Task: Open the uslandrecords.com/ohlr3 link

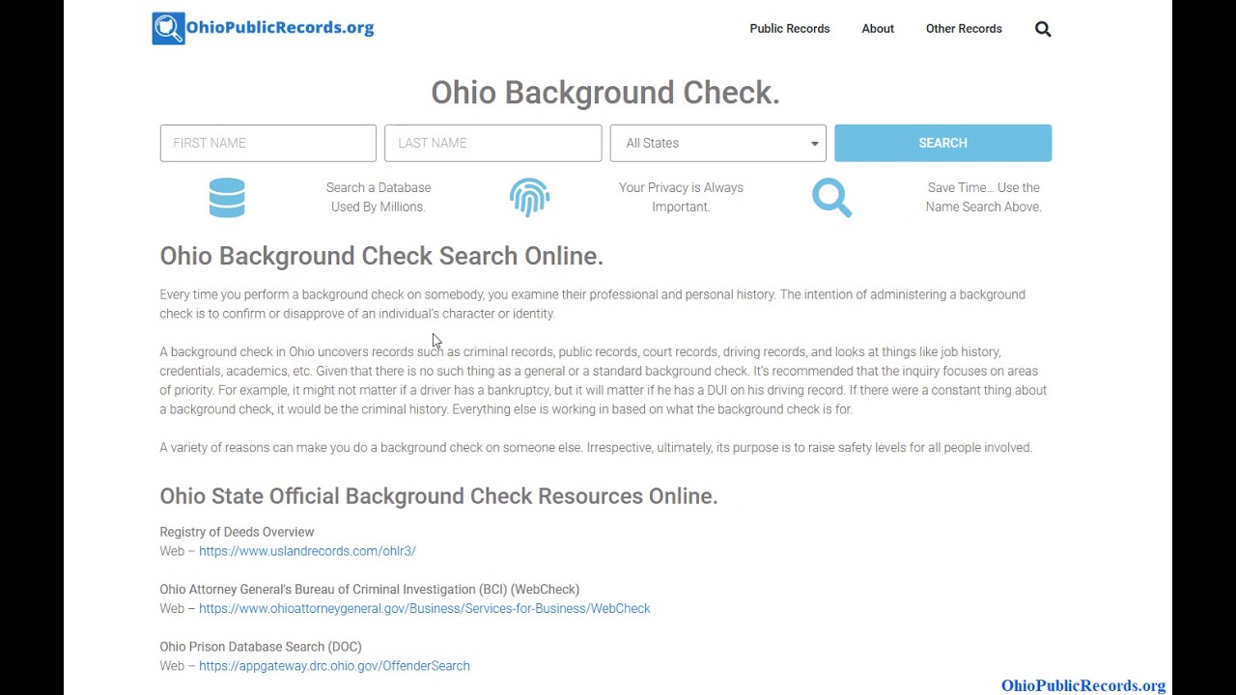Action: [307, 551]
